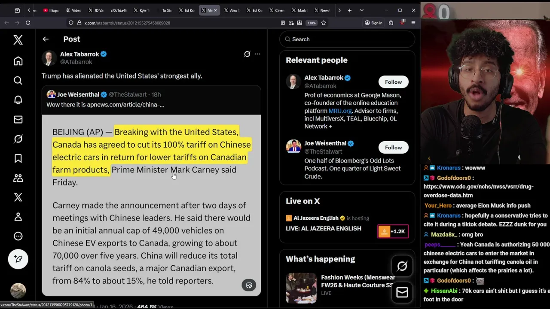Viewport: 550px width, 309px height.
Task: Open floating Grok drawer button
Action: [402, 266]
